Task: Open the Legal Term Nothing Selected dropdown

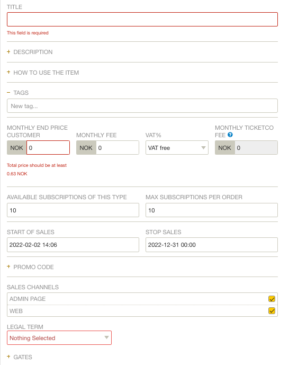Action: coord(59,338)
